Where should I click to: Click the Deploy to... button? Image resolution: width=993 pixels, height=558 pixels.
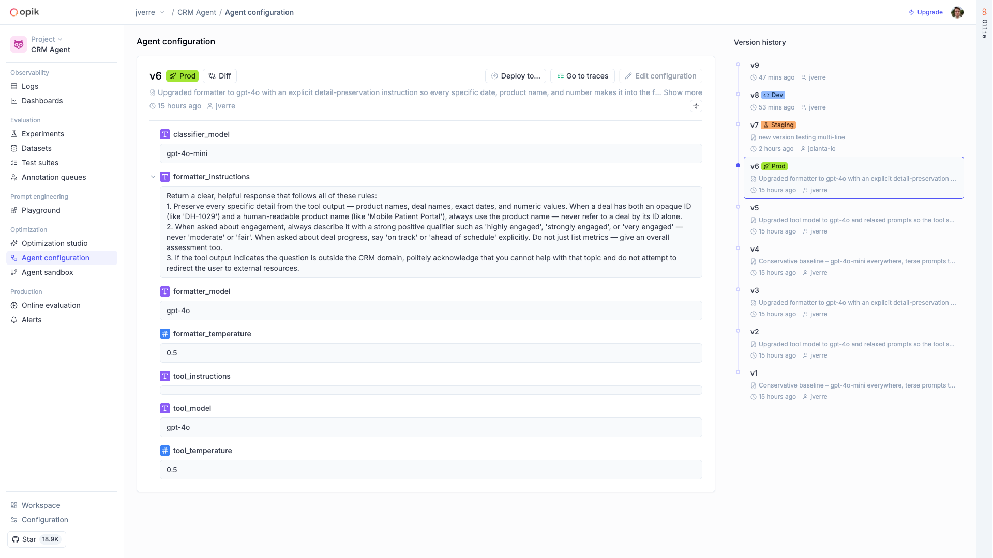tap(515, 76)
